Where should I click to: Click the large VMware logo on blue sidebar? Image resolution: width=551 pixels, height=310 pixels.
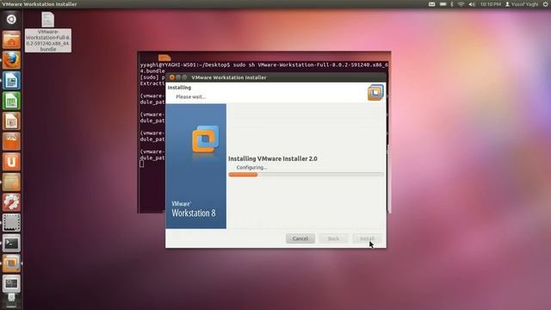[206, 139]
